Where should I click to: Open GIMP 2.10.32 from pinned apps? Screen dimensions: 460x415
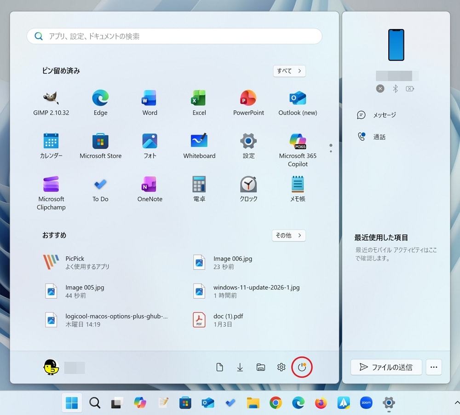[51, 103]
